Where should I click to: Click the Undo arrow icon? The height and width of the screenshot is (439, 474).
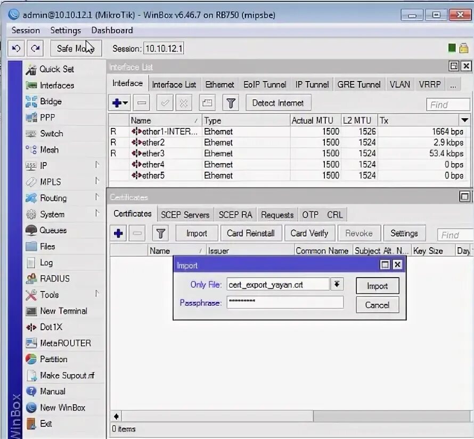coord(16,48)
